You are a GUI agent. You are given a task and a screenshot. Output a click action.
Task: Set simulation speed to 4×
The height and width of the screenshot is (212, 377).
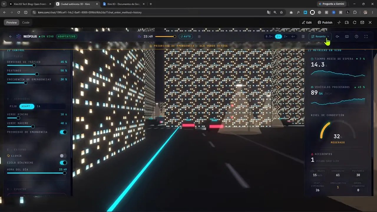(293, 37)
